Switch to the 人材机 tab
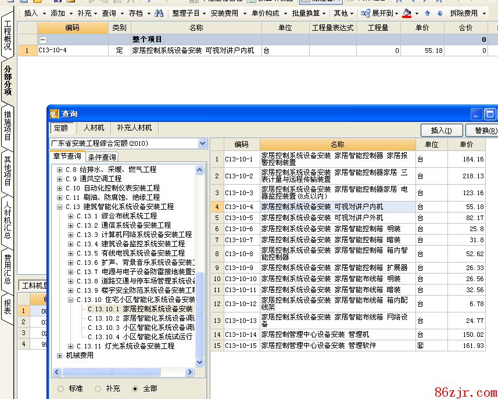498x399 pixels. click(94, 128)
